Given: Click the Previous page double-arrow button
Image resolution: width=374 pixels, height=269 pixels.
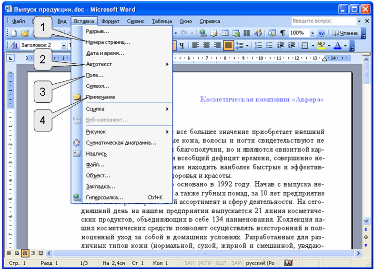Looking at the screenshot, I should pos(366,229).
